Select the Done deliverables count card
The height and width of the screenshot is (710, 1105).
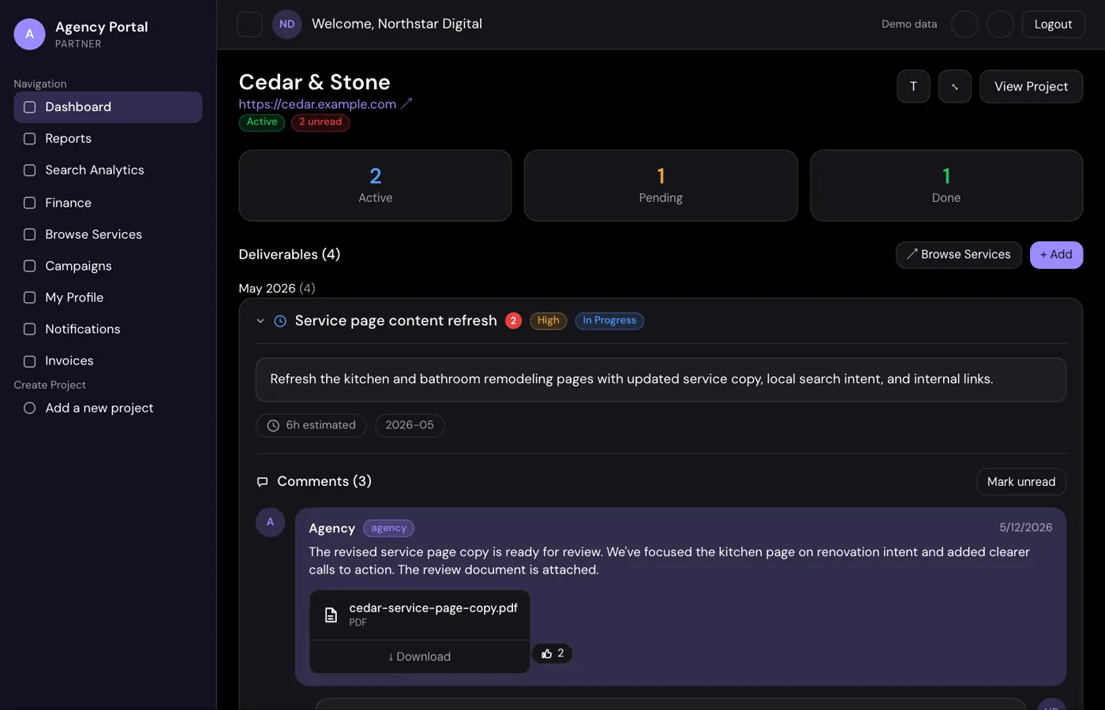pos(946,185)
